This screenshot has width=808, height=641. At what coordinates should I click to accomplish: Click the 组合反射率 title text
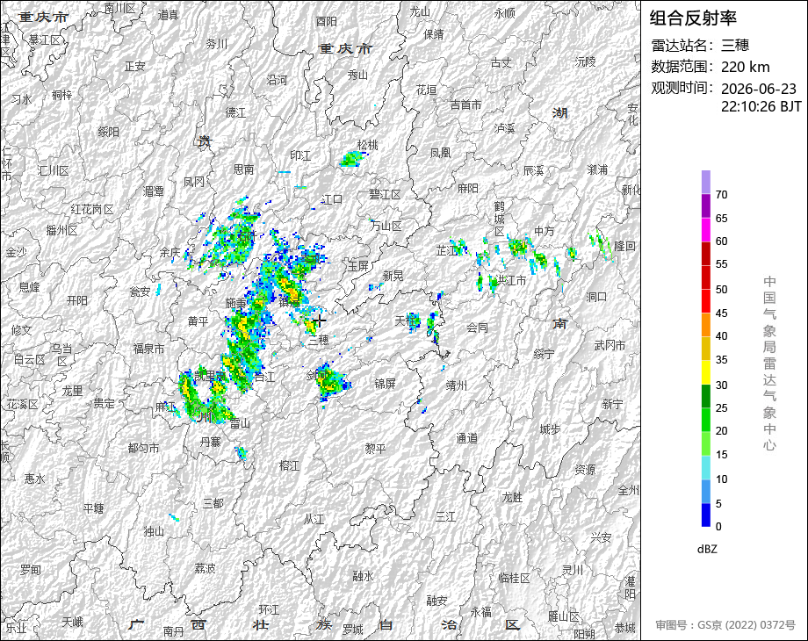point(693,18)
